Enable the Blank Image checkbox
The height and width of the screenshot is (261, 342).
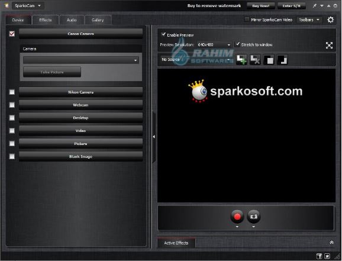(12, 156)
